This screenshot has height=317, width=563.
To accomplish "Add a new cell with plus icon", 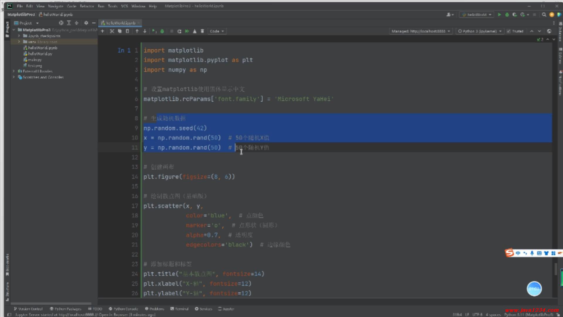I will click(102, 31).
